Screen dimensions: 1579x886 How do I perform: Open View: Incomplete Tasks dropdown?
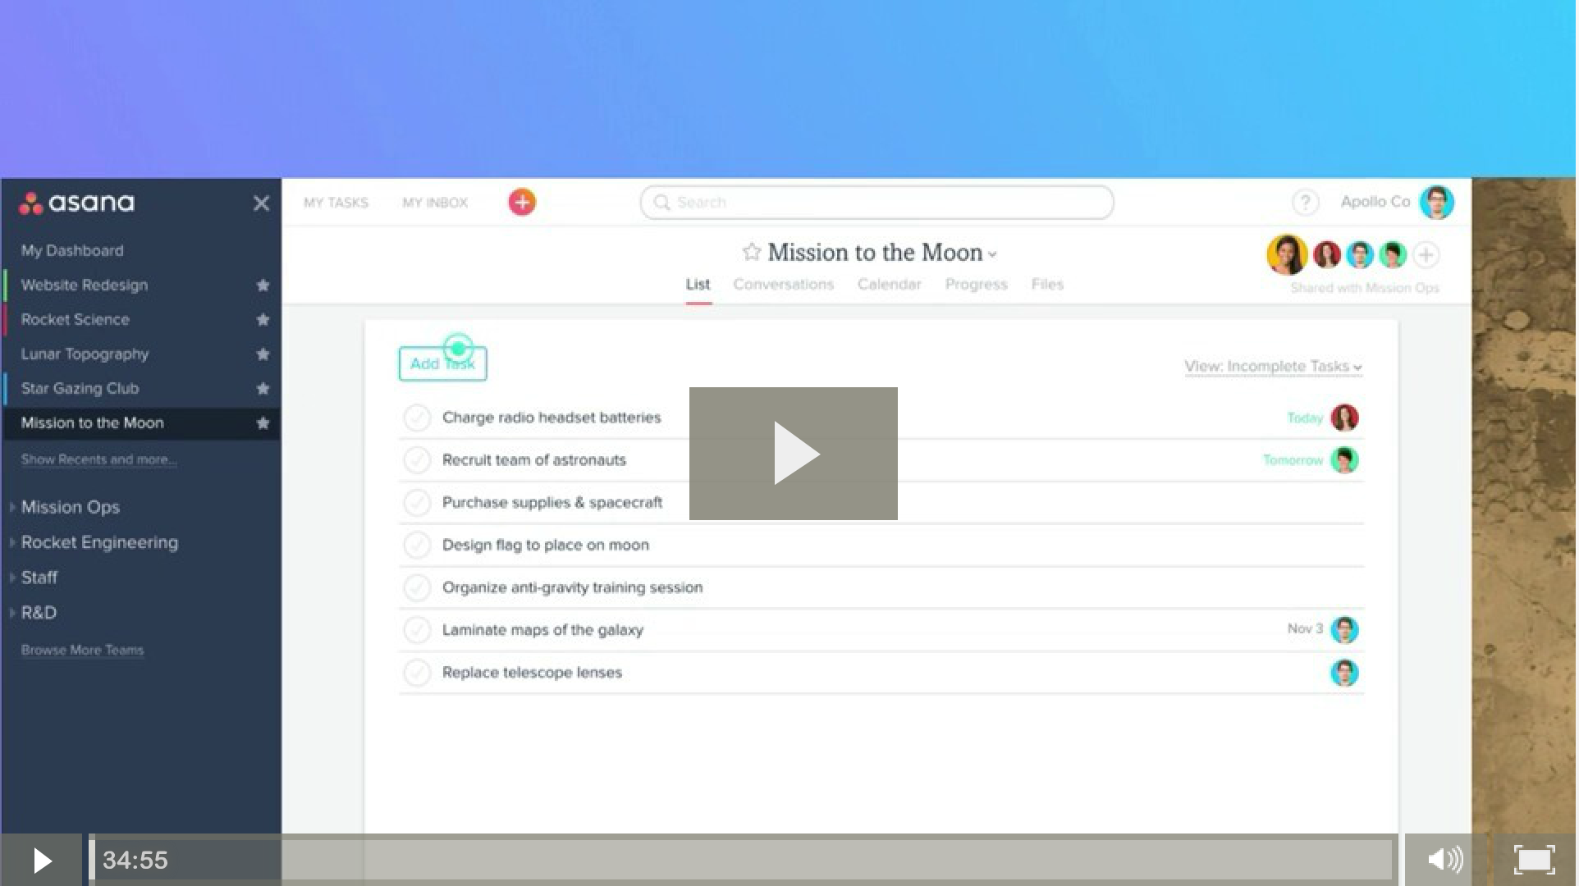point(1272,367)
